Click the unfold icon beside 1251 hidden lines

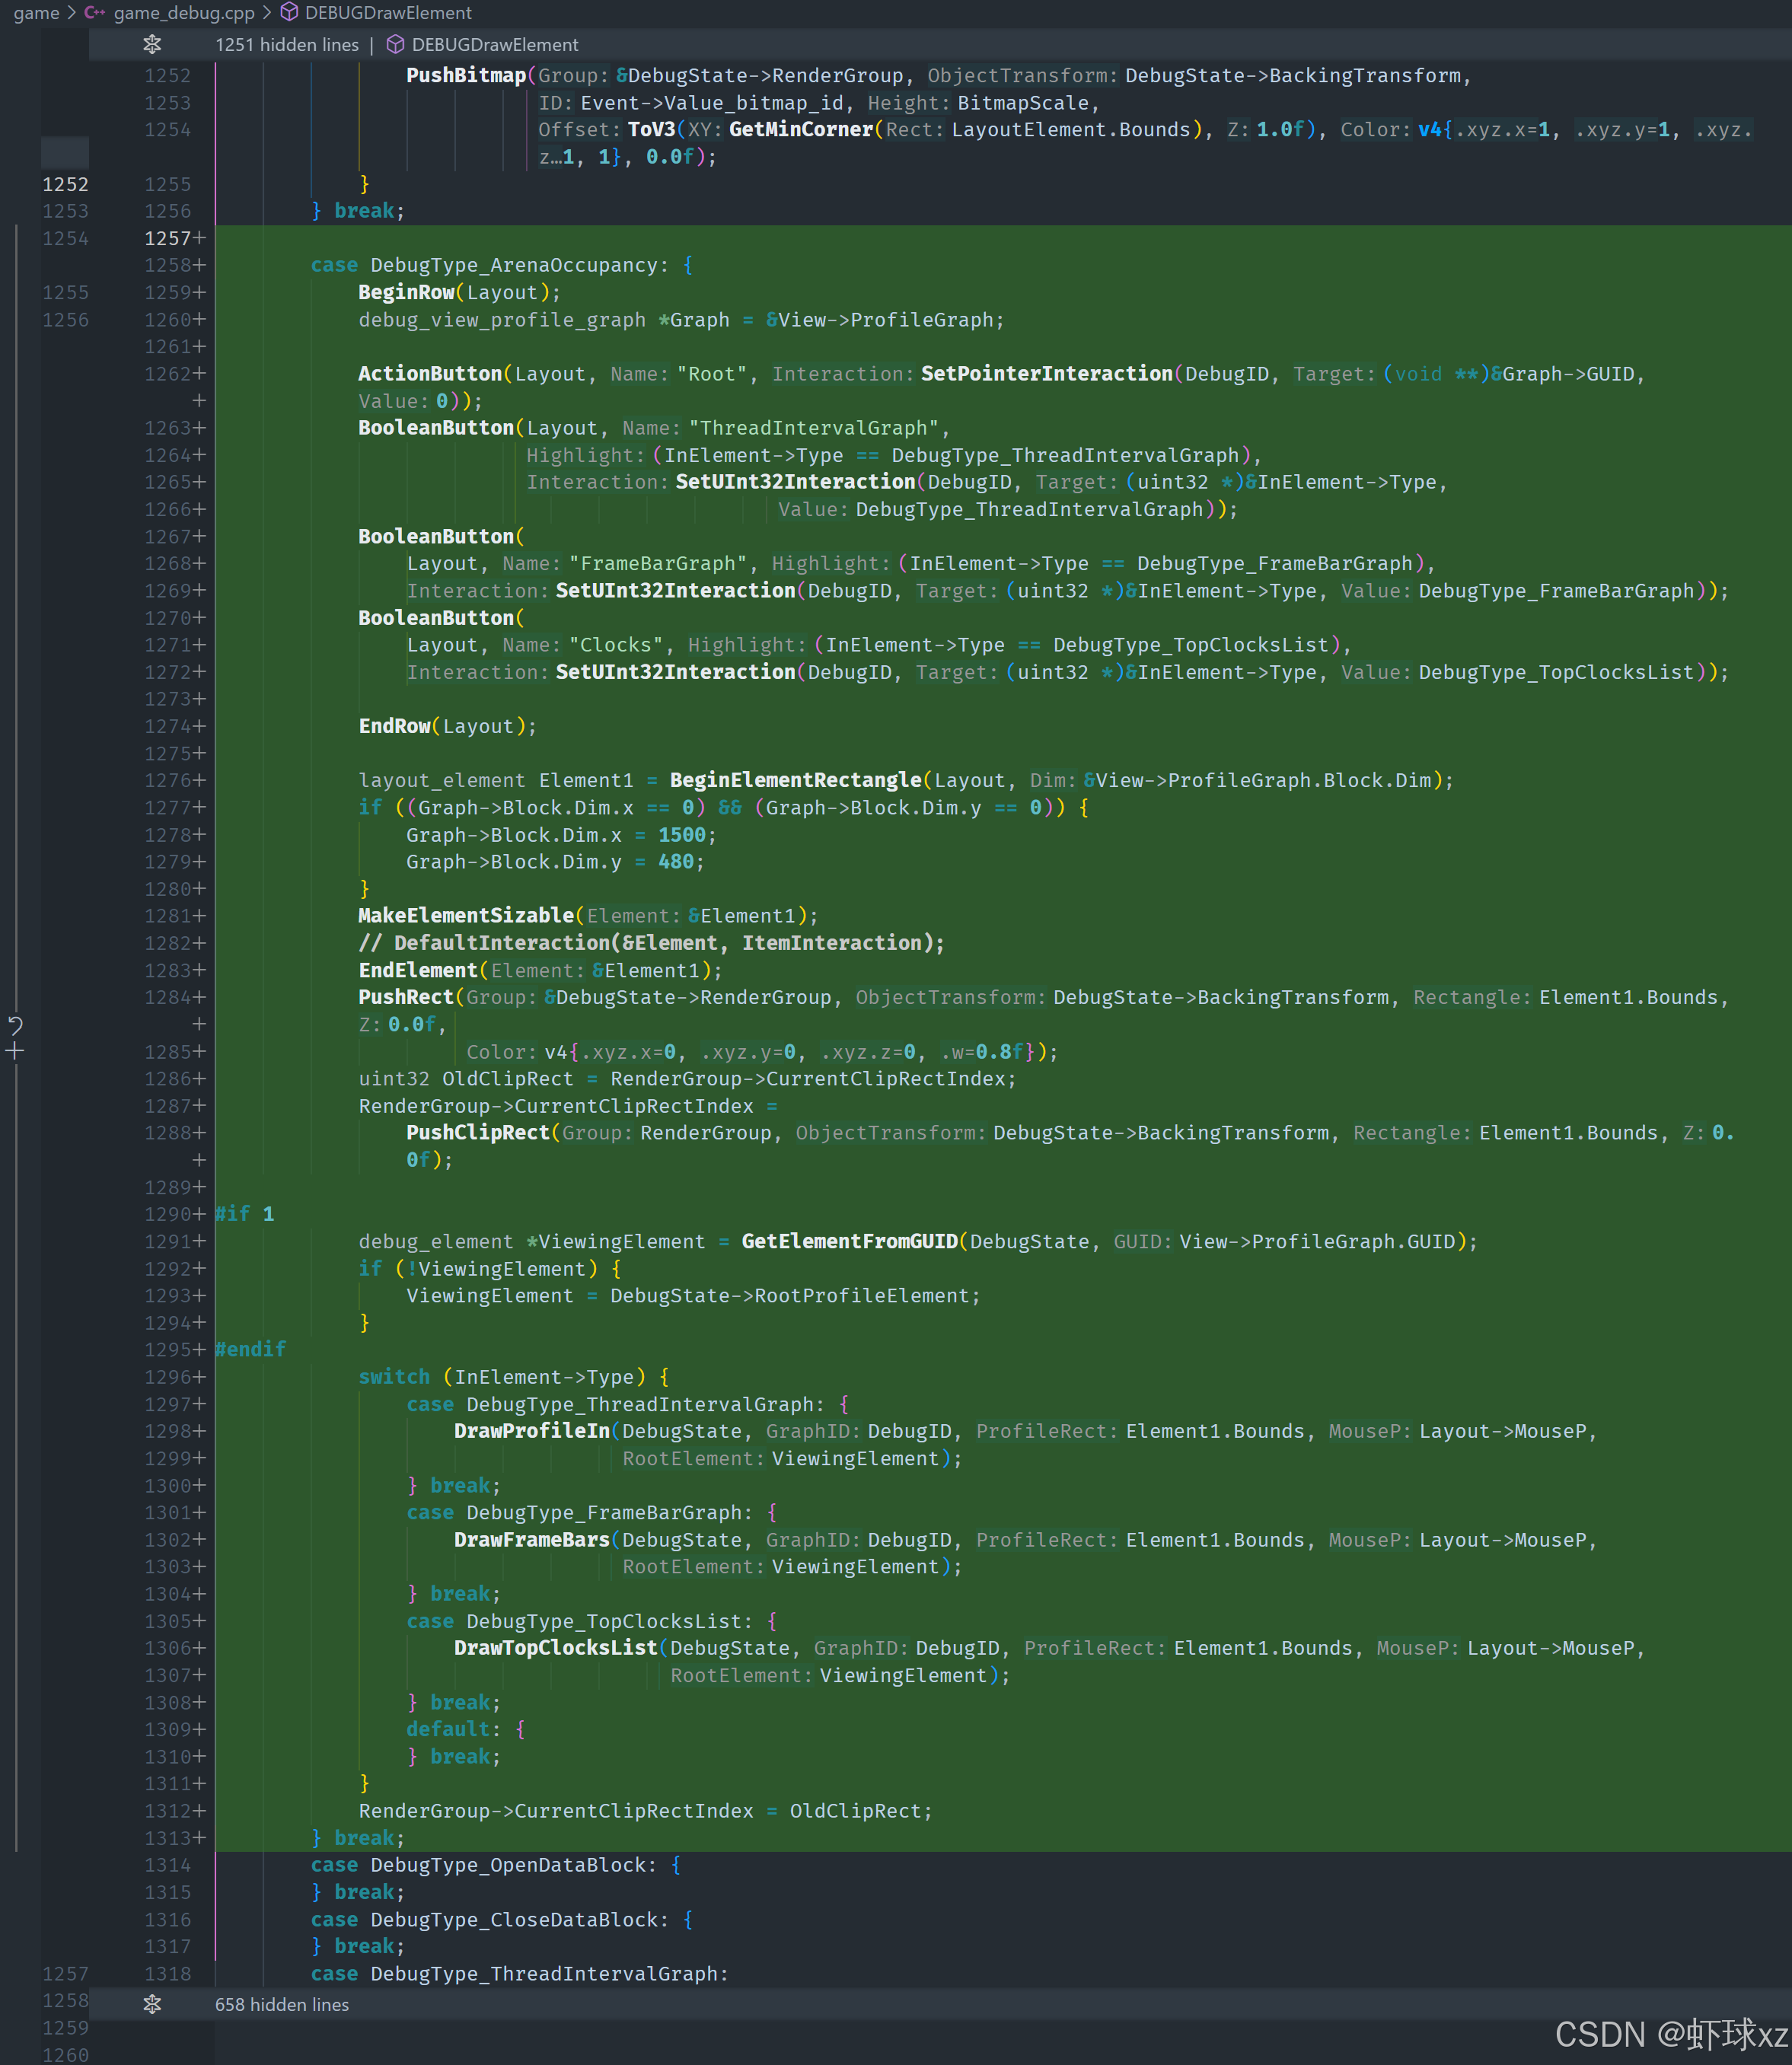(x=152, y=44)
